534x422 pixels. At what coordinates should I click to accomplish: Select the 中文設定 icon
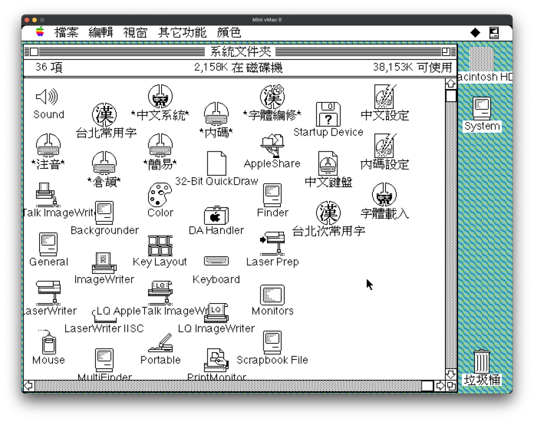coord(385,97)
